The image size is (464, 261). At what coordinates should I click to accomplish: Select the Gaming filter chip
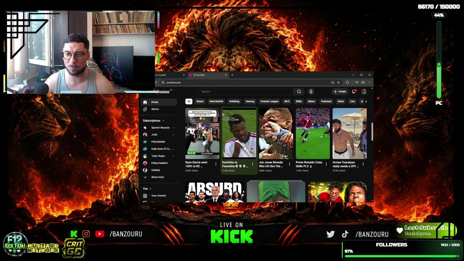(250, 101)
